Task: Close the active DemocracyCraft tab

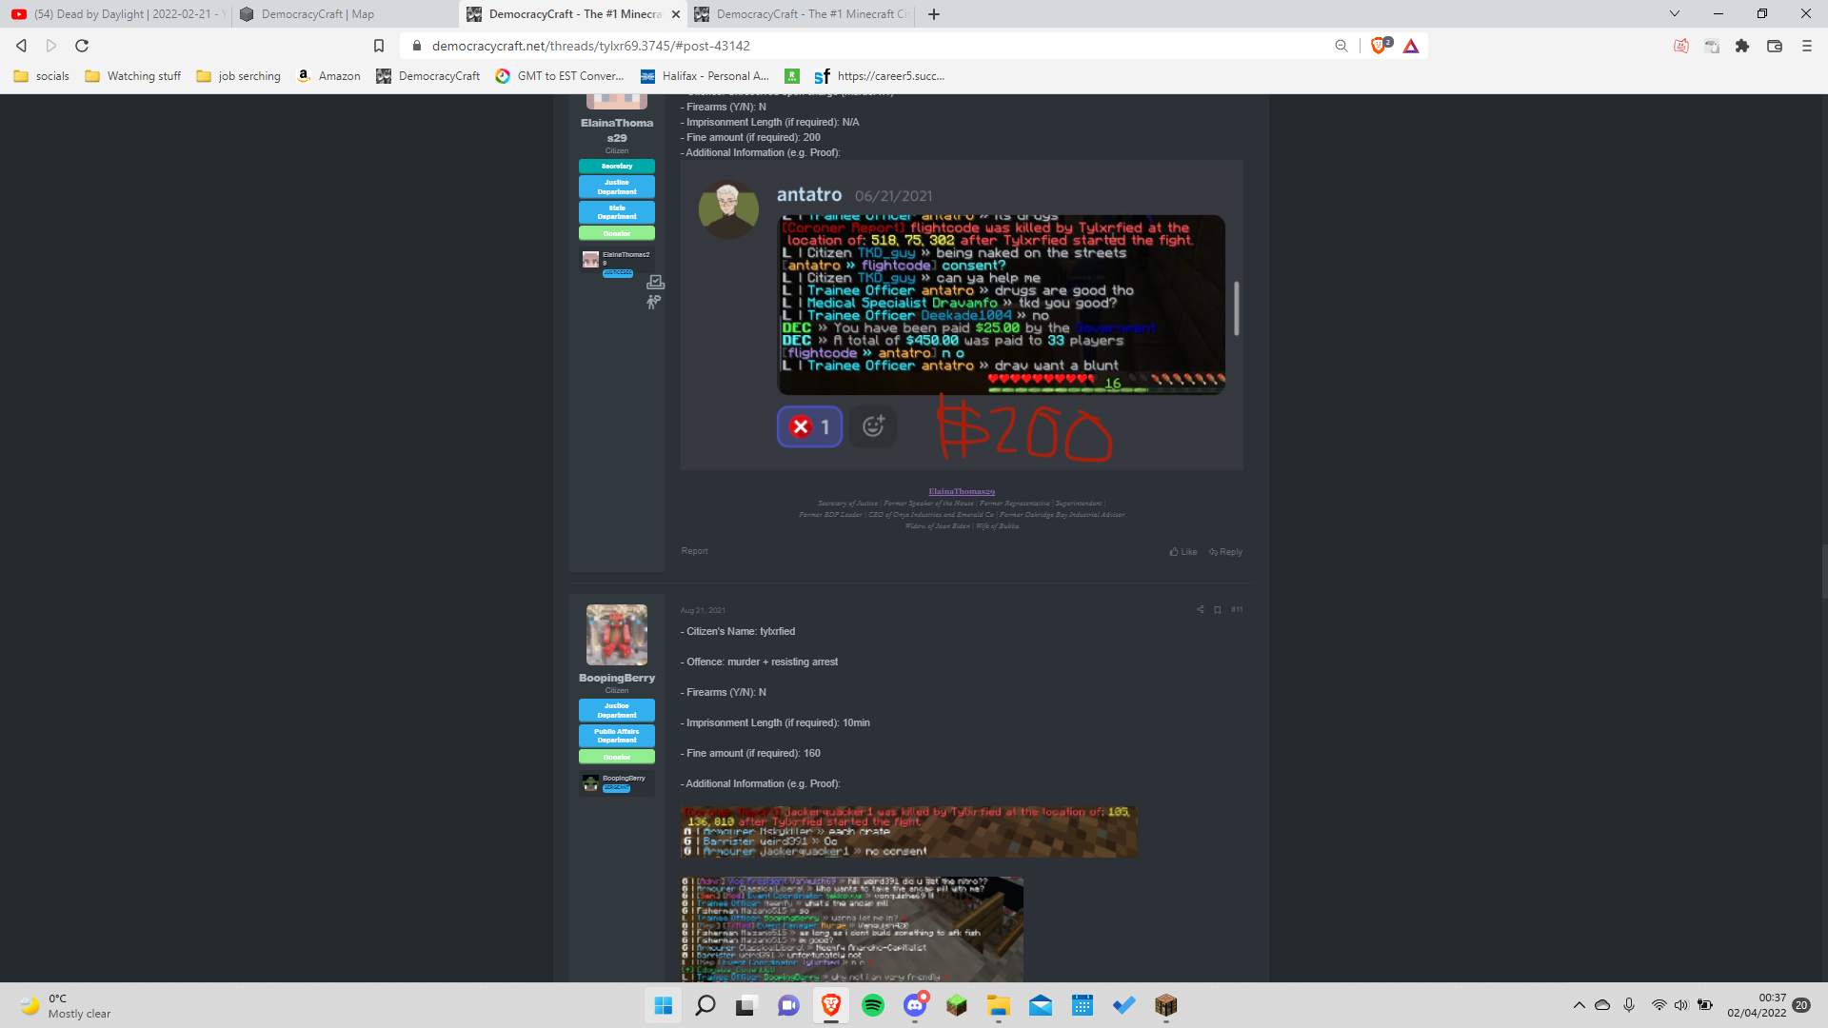Action: (x=676, y=14)
